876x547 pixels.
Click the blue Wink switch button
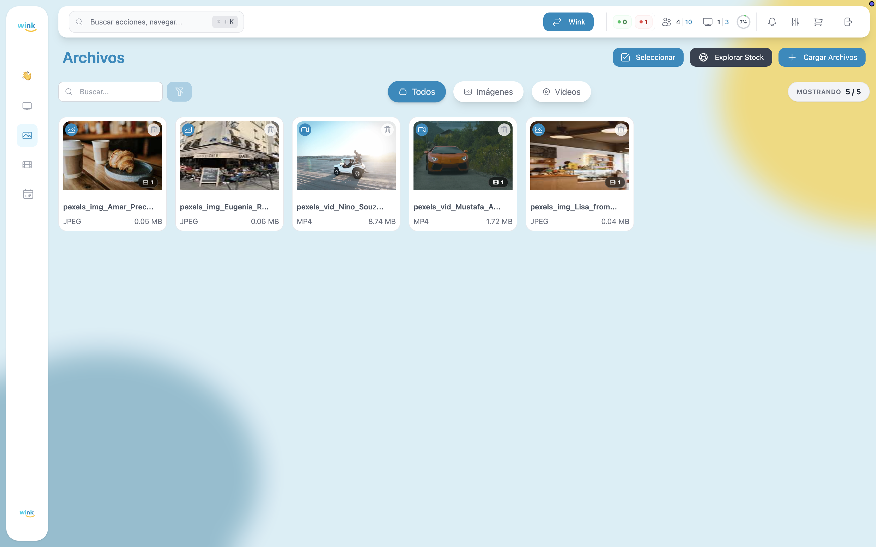click(568, 22)
